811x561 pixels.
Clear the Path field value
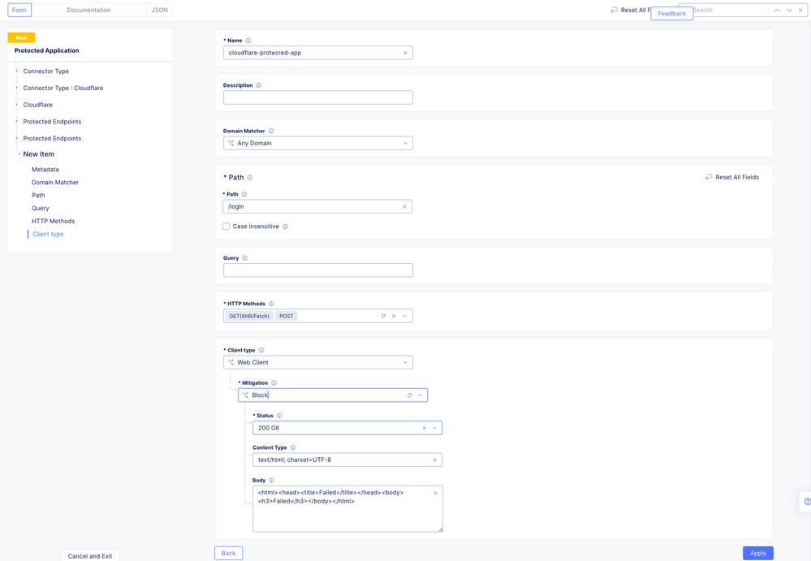point(404,207)
